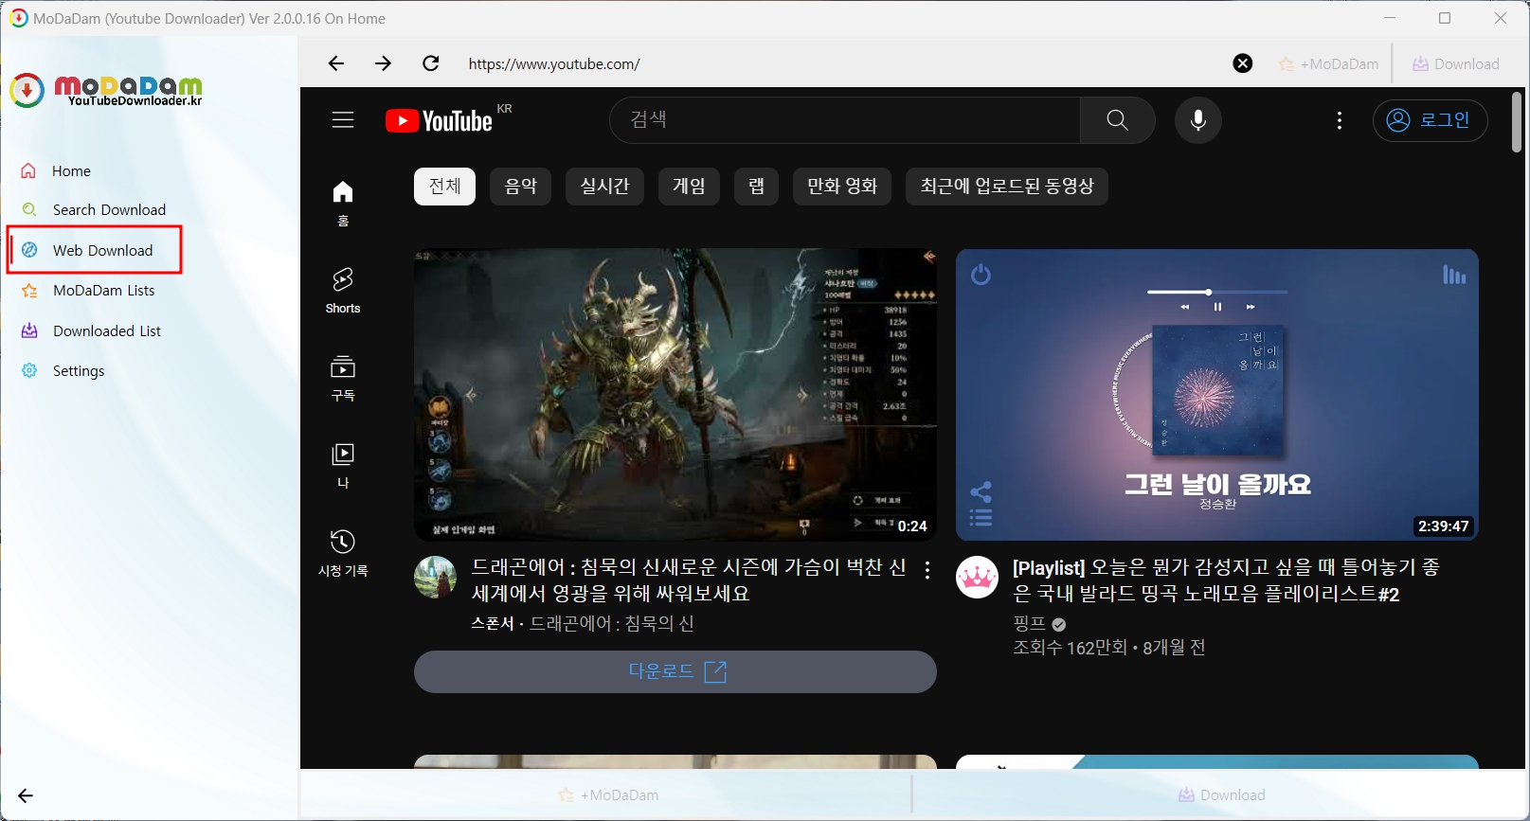This screenshot has height=821, width=1530.
Task: Open Shorts in YouTube side rail
Action: pos(343,290)
